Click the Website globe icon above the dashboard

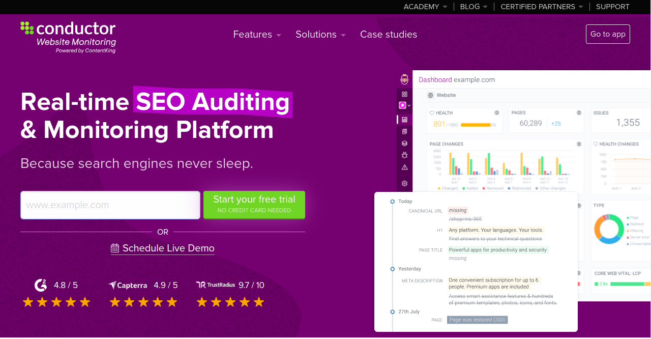click(x=431, y=95)
